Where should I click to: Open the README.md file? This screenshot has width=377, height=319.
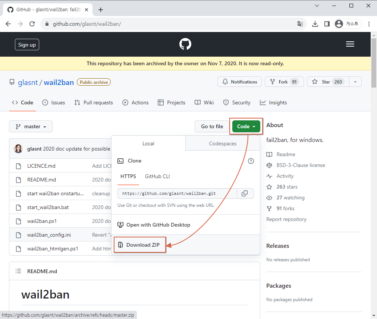[42, 180]
